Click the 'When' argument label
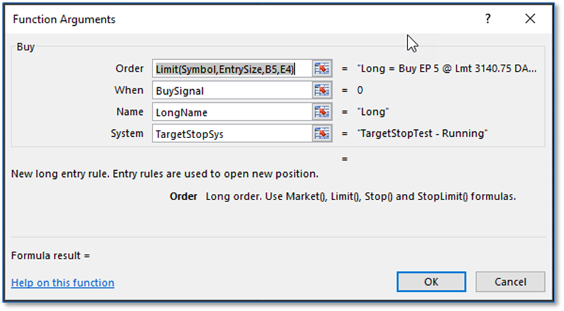 [129, 91]
